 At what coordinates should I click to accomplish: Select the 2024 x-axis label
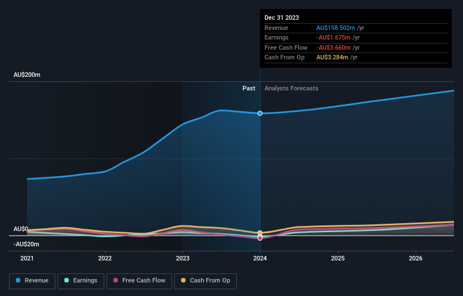(x=260, y=258)
